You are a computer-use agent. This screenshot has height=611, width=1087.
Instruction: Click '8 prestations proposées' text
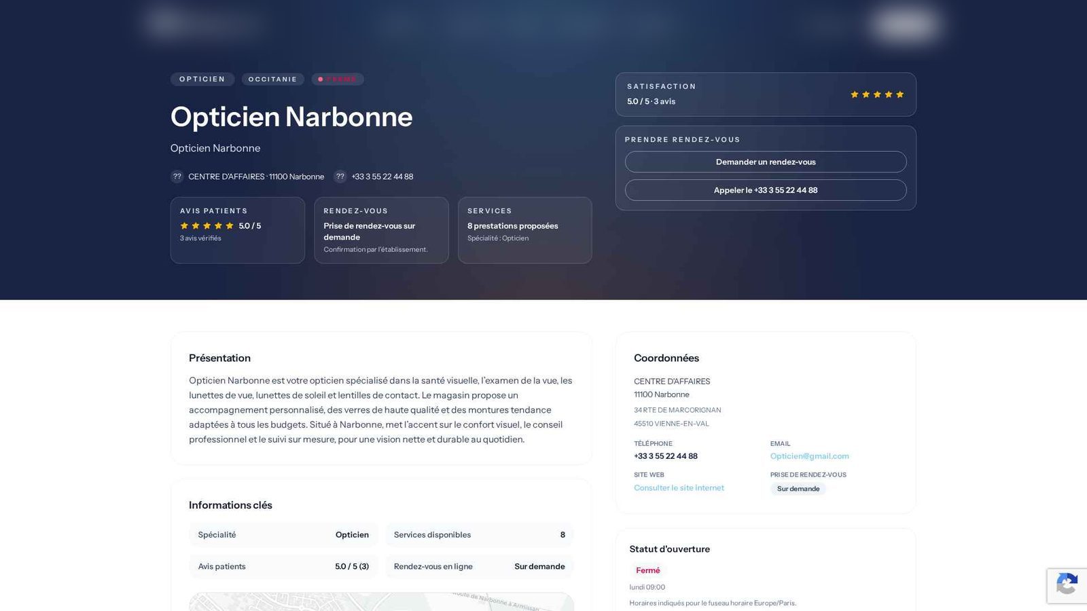(x=513, y=226)
